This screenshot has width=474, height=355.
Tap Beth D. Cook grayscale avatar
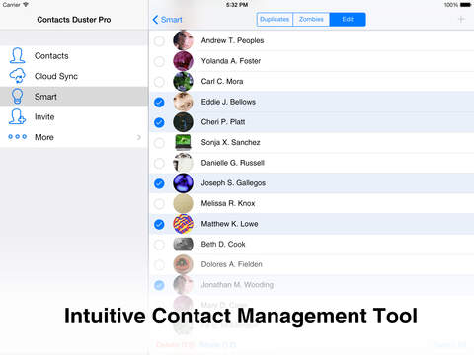pos(183,245)
